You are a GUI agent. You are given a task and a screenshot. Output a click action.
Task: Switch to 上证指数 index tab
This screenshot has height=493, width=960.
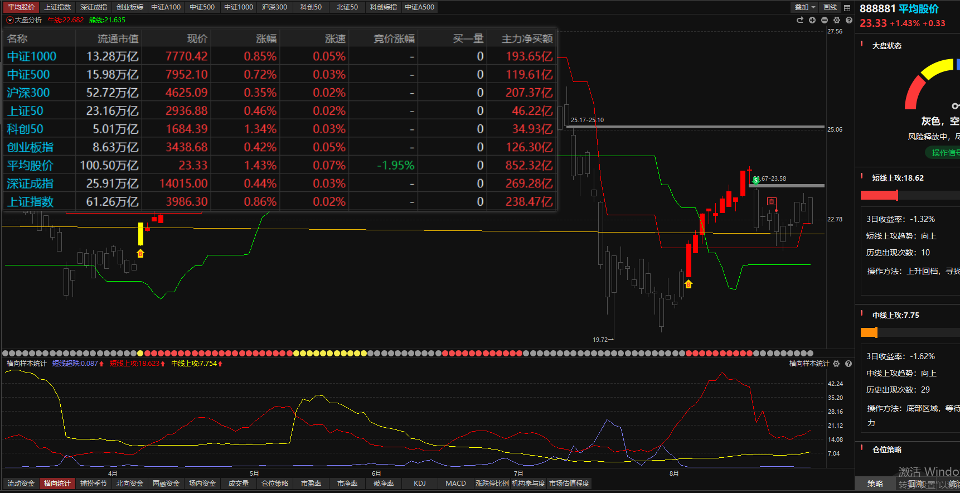coord(57,7)
